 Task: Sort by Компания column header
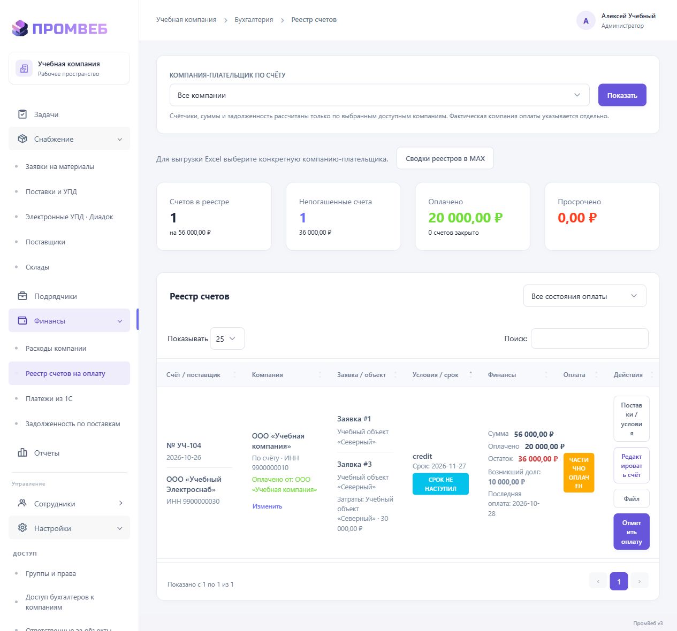285,375
